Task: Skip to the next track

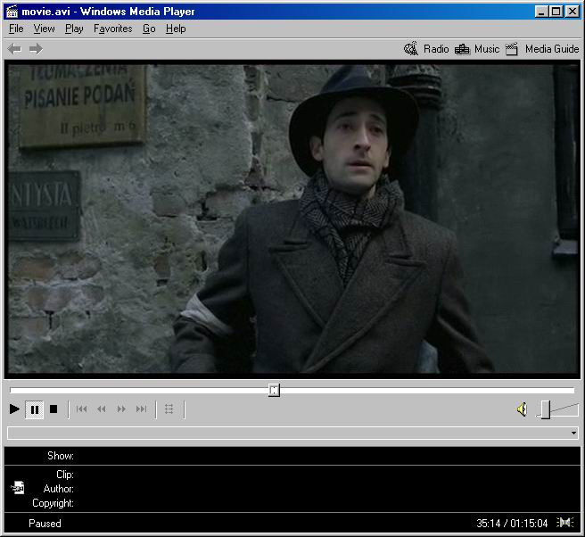Action: click(141, 409)
